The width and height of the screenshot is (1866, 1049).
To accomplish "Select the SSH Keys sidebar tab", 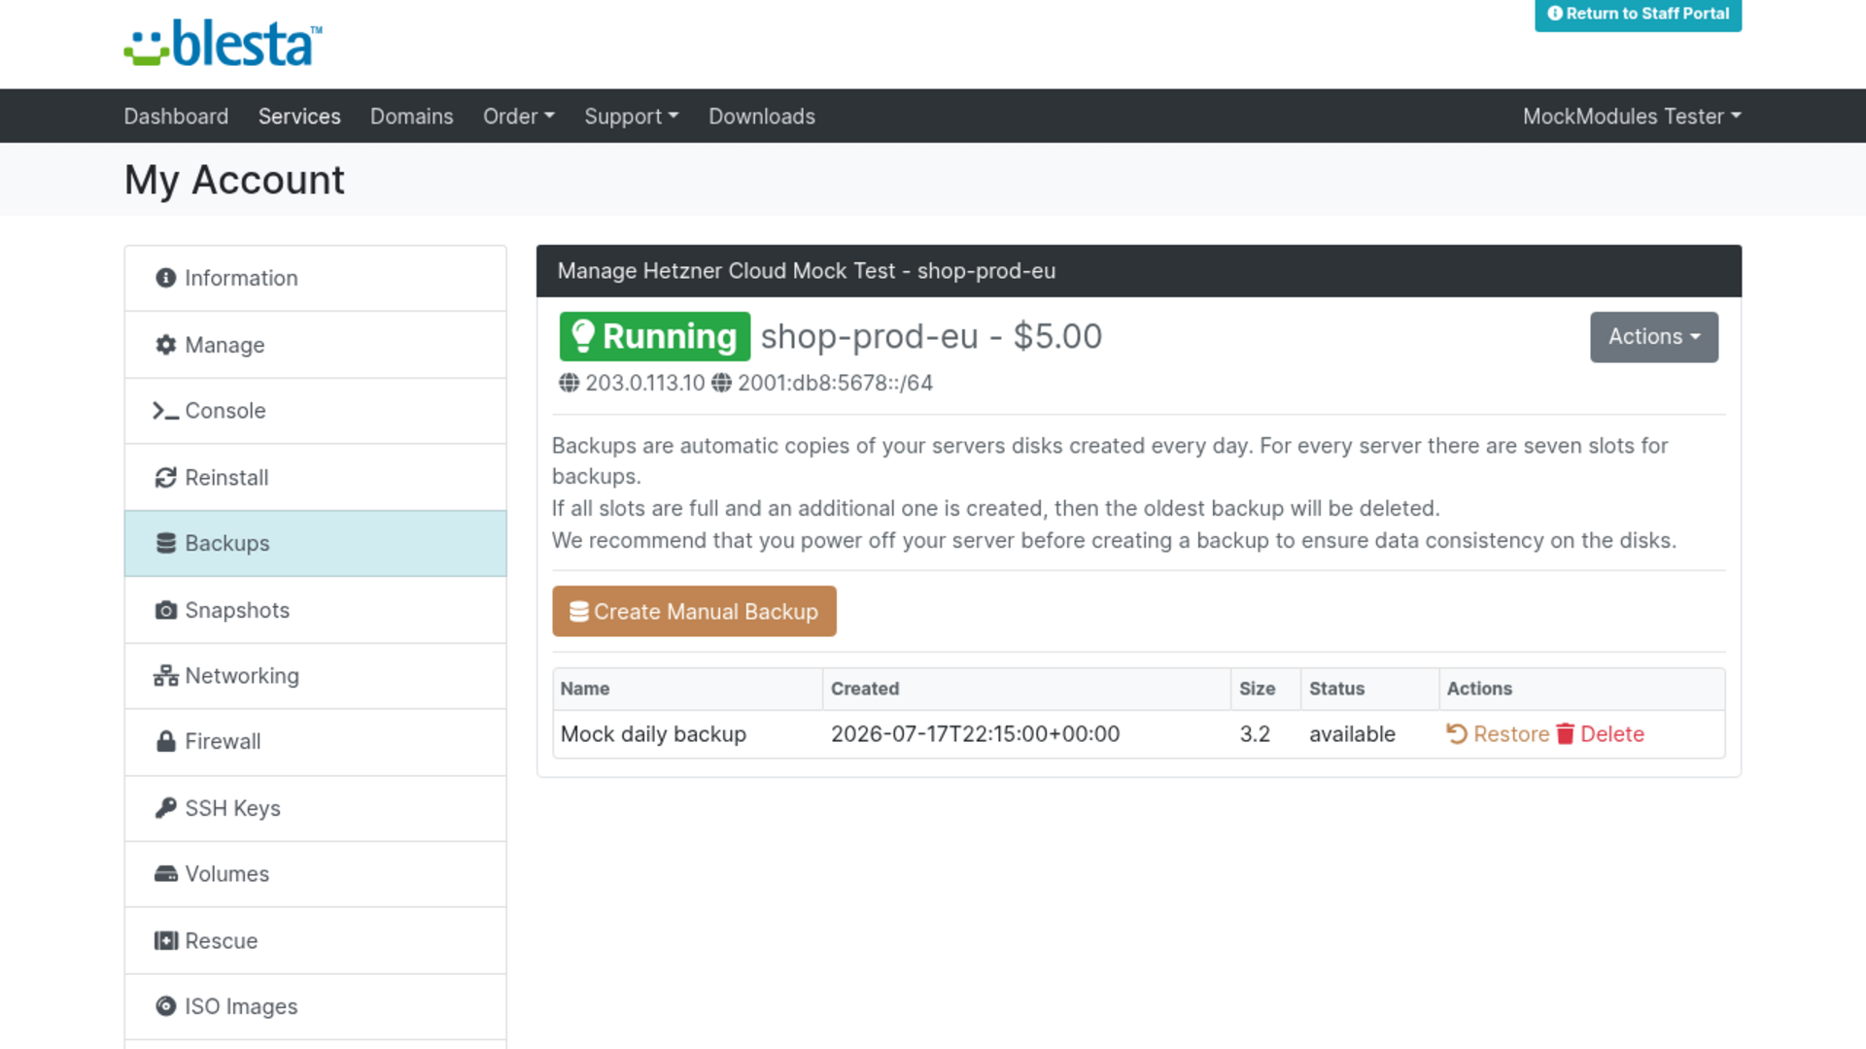I will [316, 808].
